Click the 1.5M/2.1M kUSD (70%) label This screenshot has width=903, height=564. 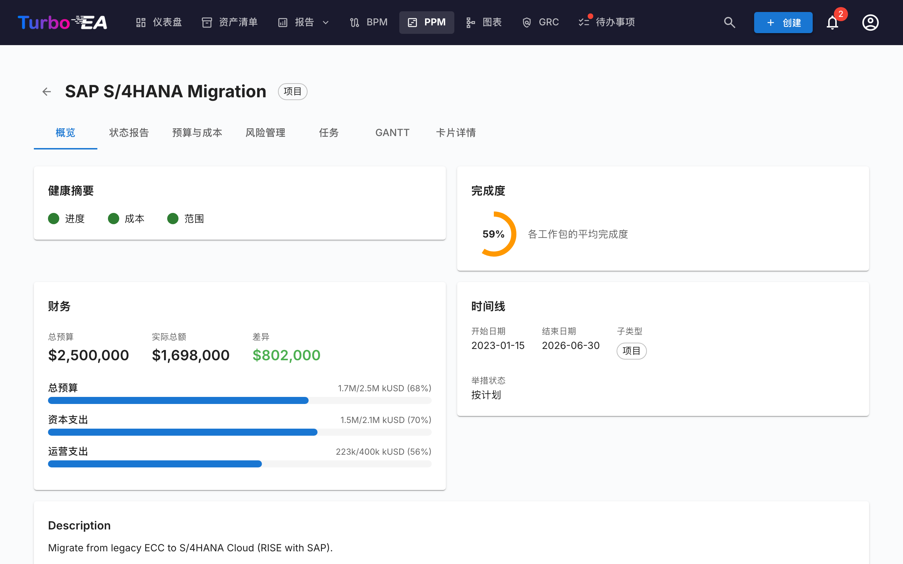(386, 420)
